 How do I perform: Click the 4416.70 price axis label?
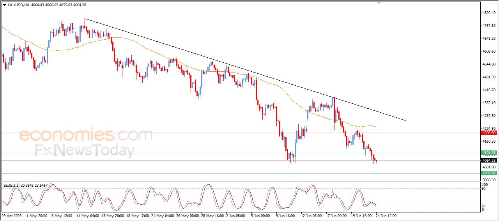(x=490, y=90)
